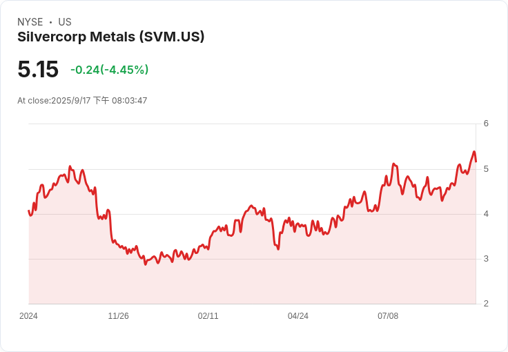Screen dimensions: 508x352
Task: Click the red line's starting point at 2024
Action: pyautogui.click(x=29, y=211)
